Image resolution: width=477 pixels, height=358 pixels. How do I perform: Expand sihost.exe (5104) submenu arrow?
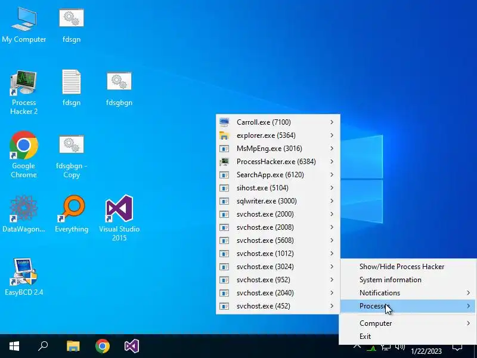(332, 187)
